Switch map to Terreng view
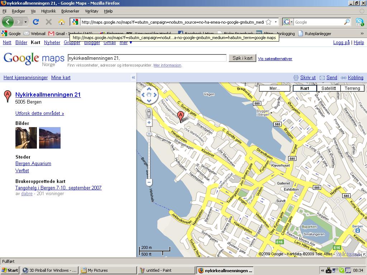 (x=352, y=88)
